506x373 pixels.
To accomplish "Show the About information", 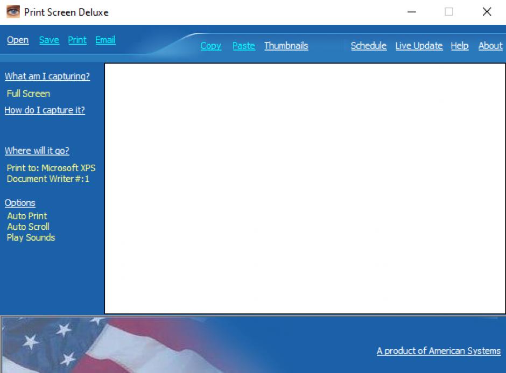I will point(490,46).
